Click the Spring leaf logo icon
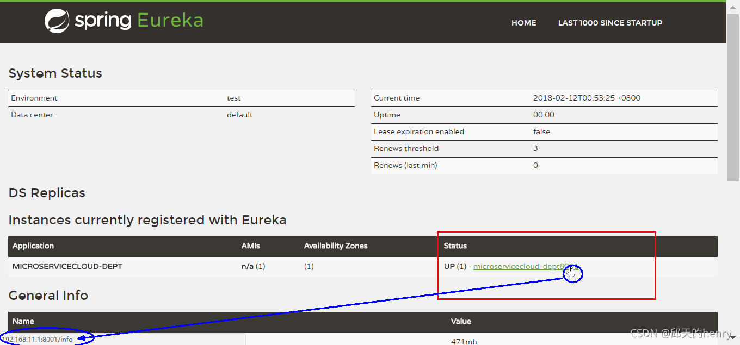Screen dimensions: 740x345 coord(57,21)
